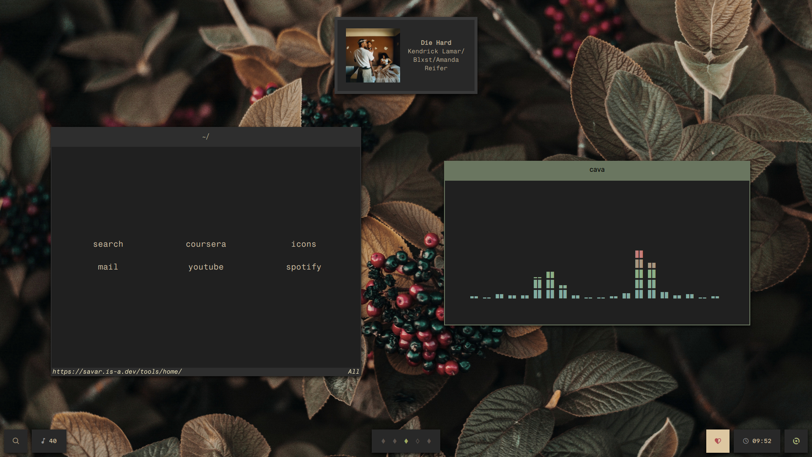
Task: Click the clock icon beside 09:52
Action: (x=746, y=441)
